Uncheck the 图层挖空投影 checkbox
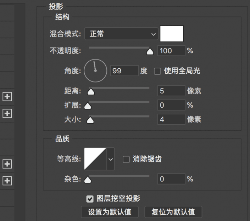This screenshot has height=221, width=250. click(x=90, y=199)
